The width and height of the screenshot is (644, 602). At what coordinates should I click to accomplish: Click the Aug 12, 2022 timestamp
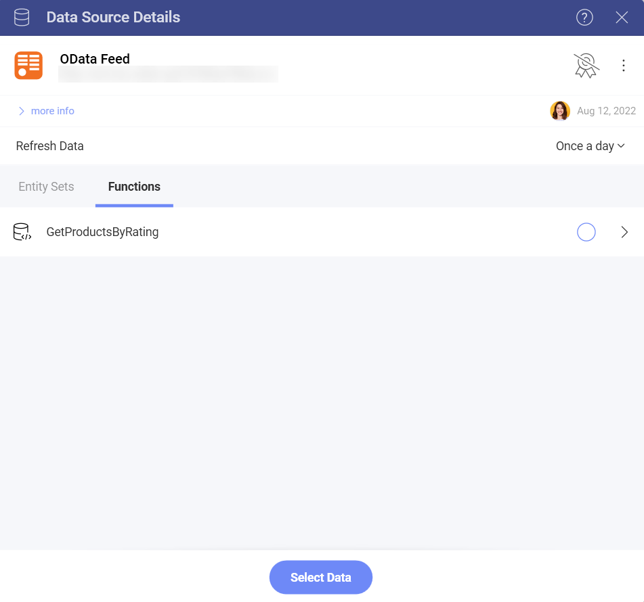(x=606, y=110)
